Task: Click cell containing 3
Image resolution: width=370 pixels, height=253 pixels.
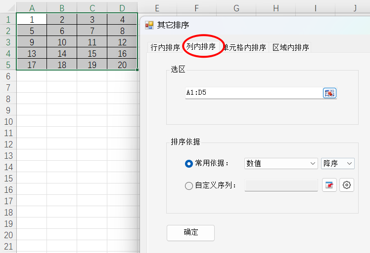Action: 92,19
